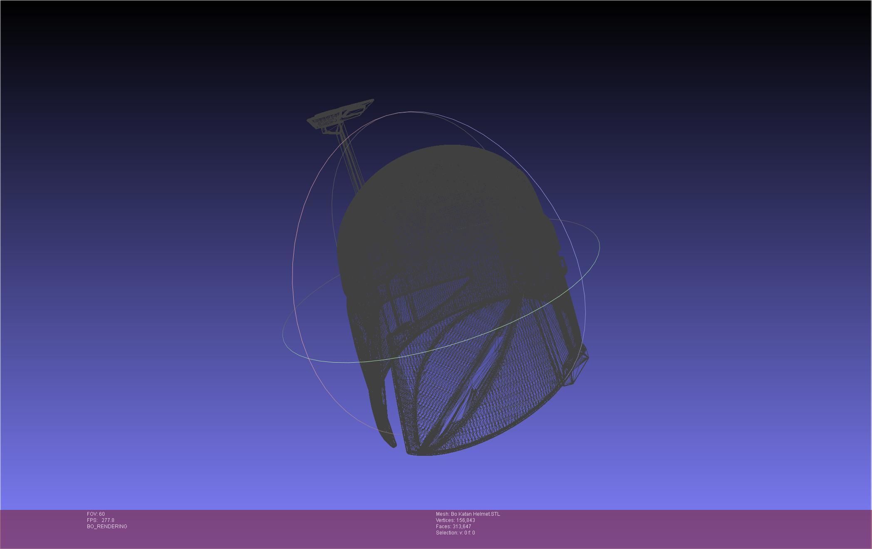Click the 'Vertices: 156,843' info text

(456, 520)
